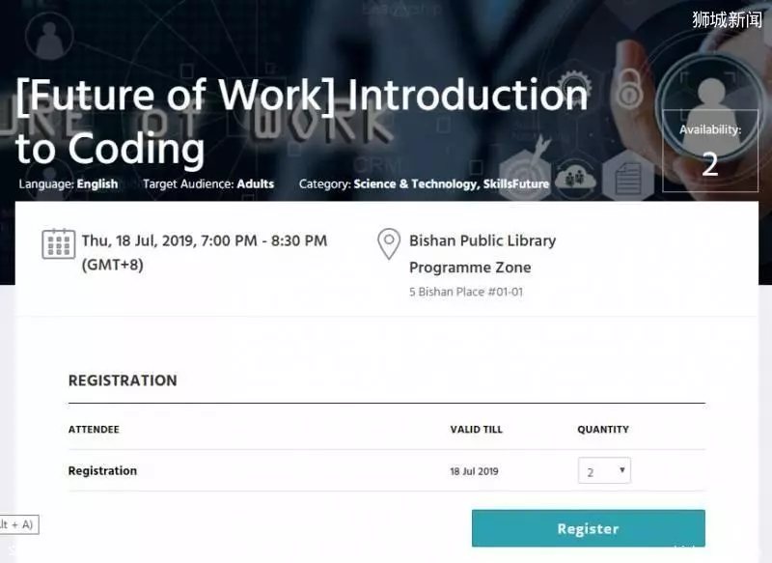Click the Register button
The image size is (772, 563).
(x=589, y=528)
